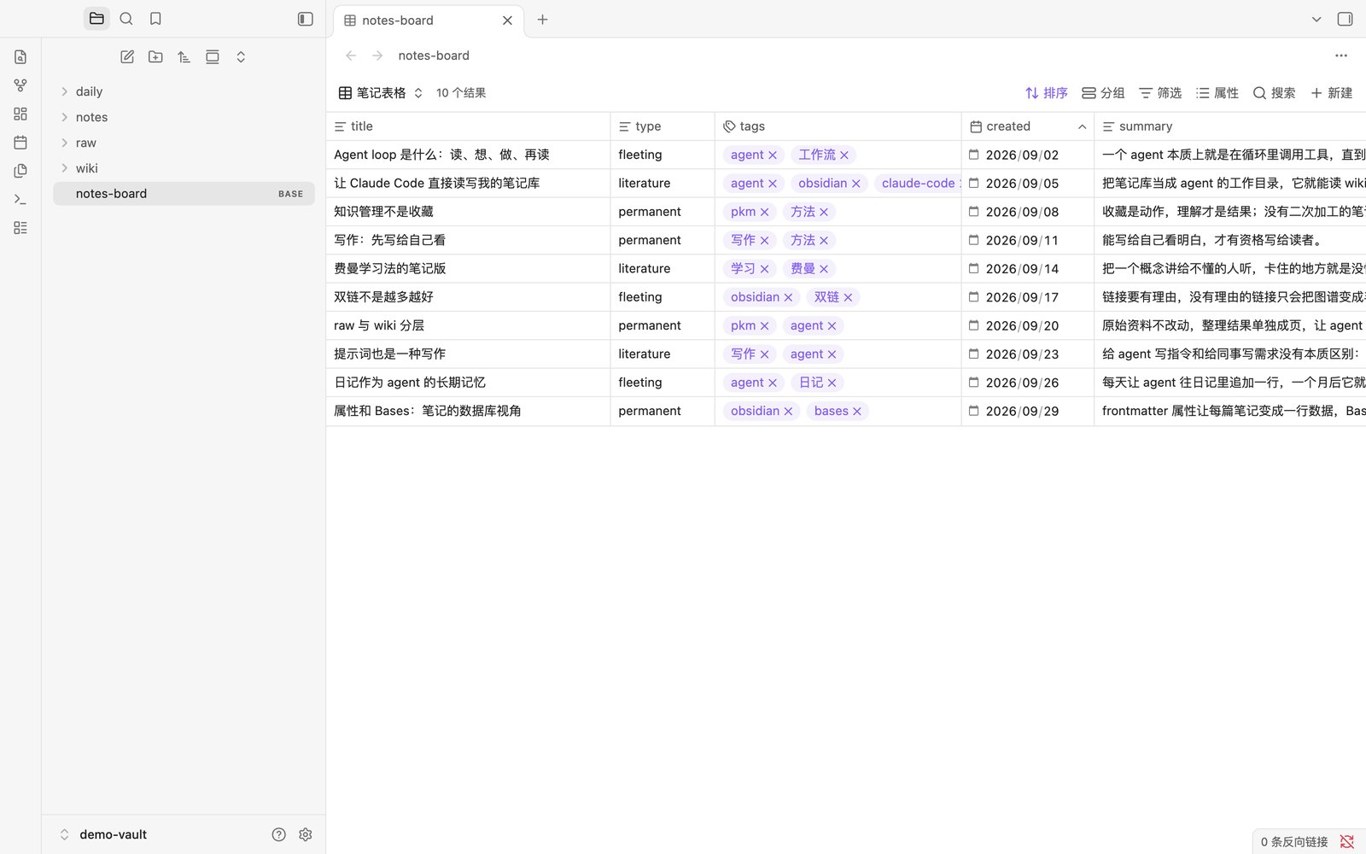This screenshot has width=1366, height=854.
Task: Expand or collapse all folders icon
Action: tap(241, 57)
